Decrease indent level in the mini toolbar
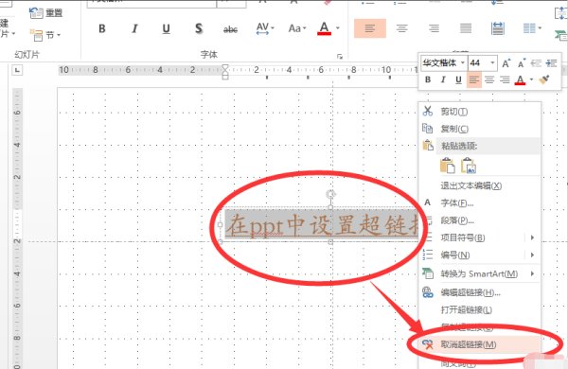The width and height of the screenshot is (568, 369). tap(536, 63)
